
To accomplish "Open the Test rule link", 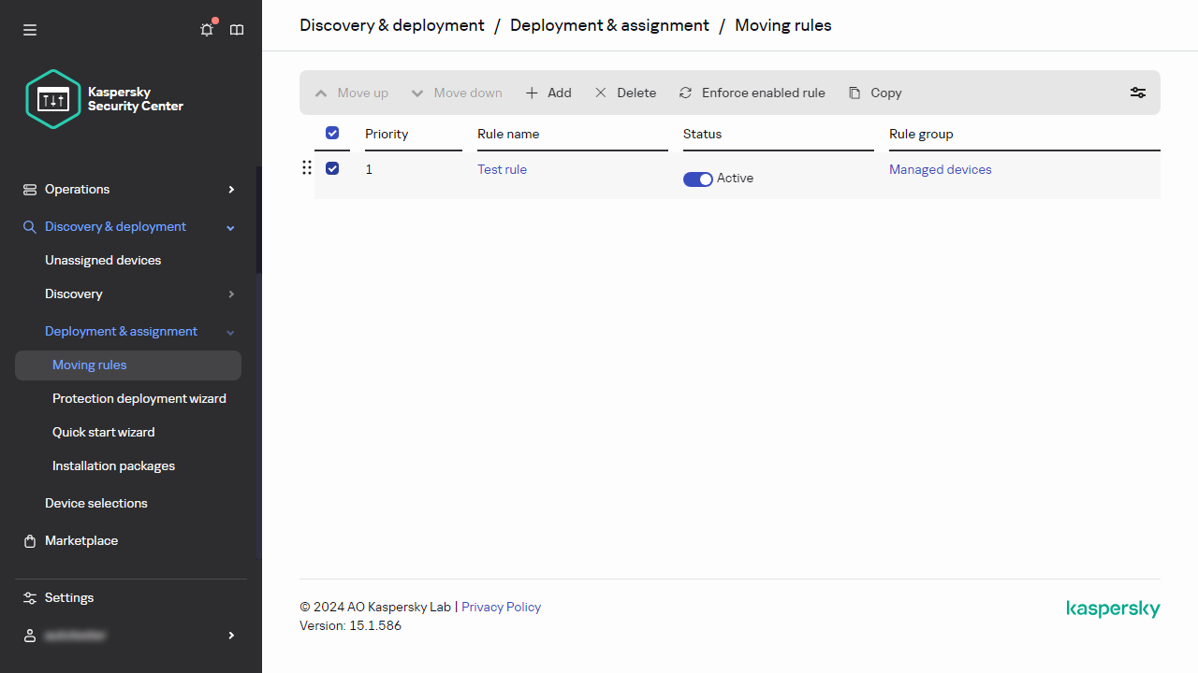I will click(x=502, y=169).
